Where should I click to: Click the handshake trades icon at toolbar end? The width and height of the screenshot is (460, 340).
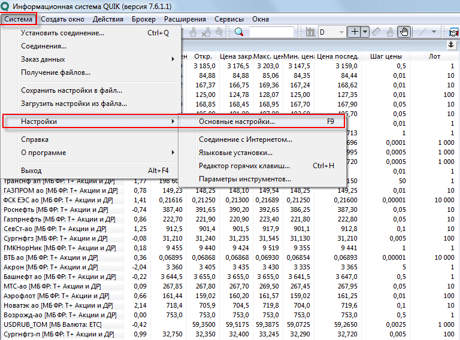click(454, 32)
